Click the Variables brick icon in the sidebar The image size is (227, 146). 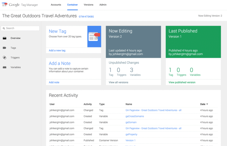point(5,67)
